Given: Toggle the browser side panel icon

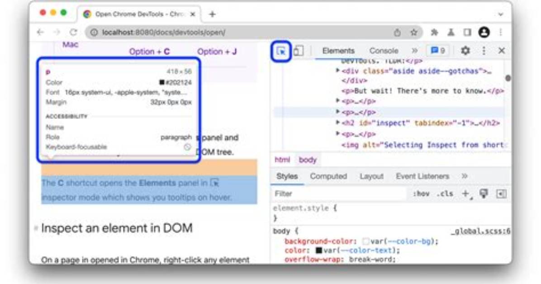Looking at the screenshot, I should coord(467,33).
